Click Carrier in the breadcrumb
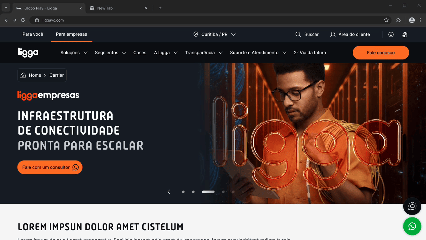Viewport: 426px width, 240px height. 57,75
